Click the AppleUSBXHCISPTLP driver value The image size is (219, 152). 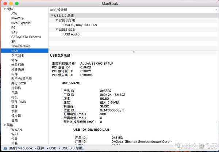(x=97, y=63)
